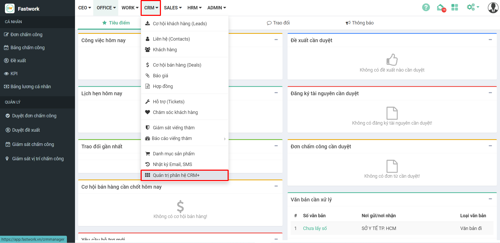Select Quản trị phân hệ CRM+ menu item
The image size is (500, 243).
(176, 175)
